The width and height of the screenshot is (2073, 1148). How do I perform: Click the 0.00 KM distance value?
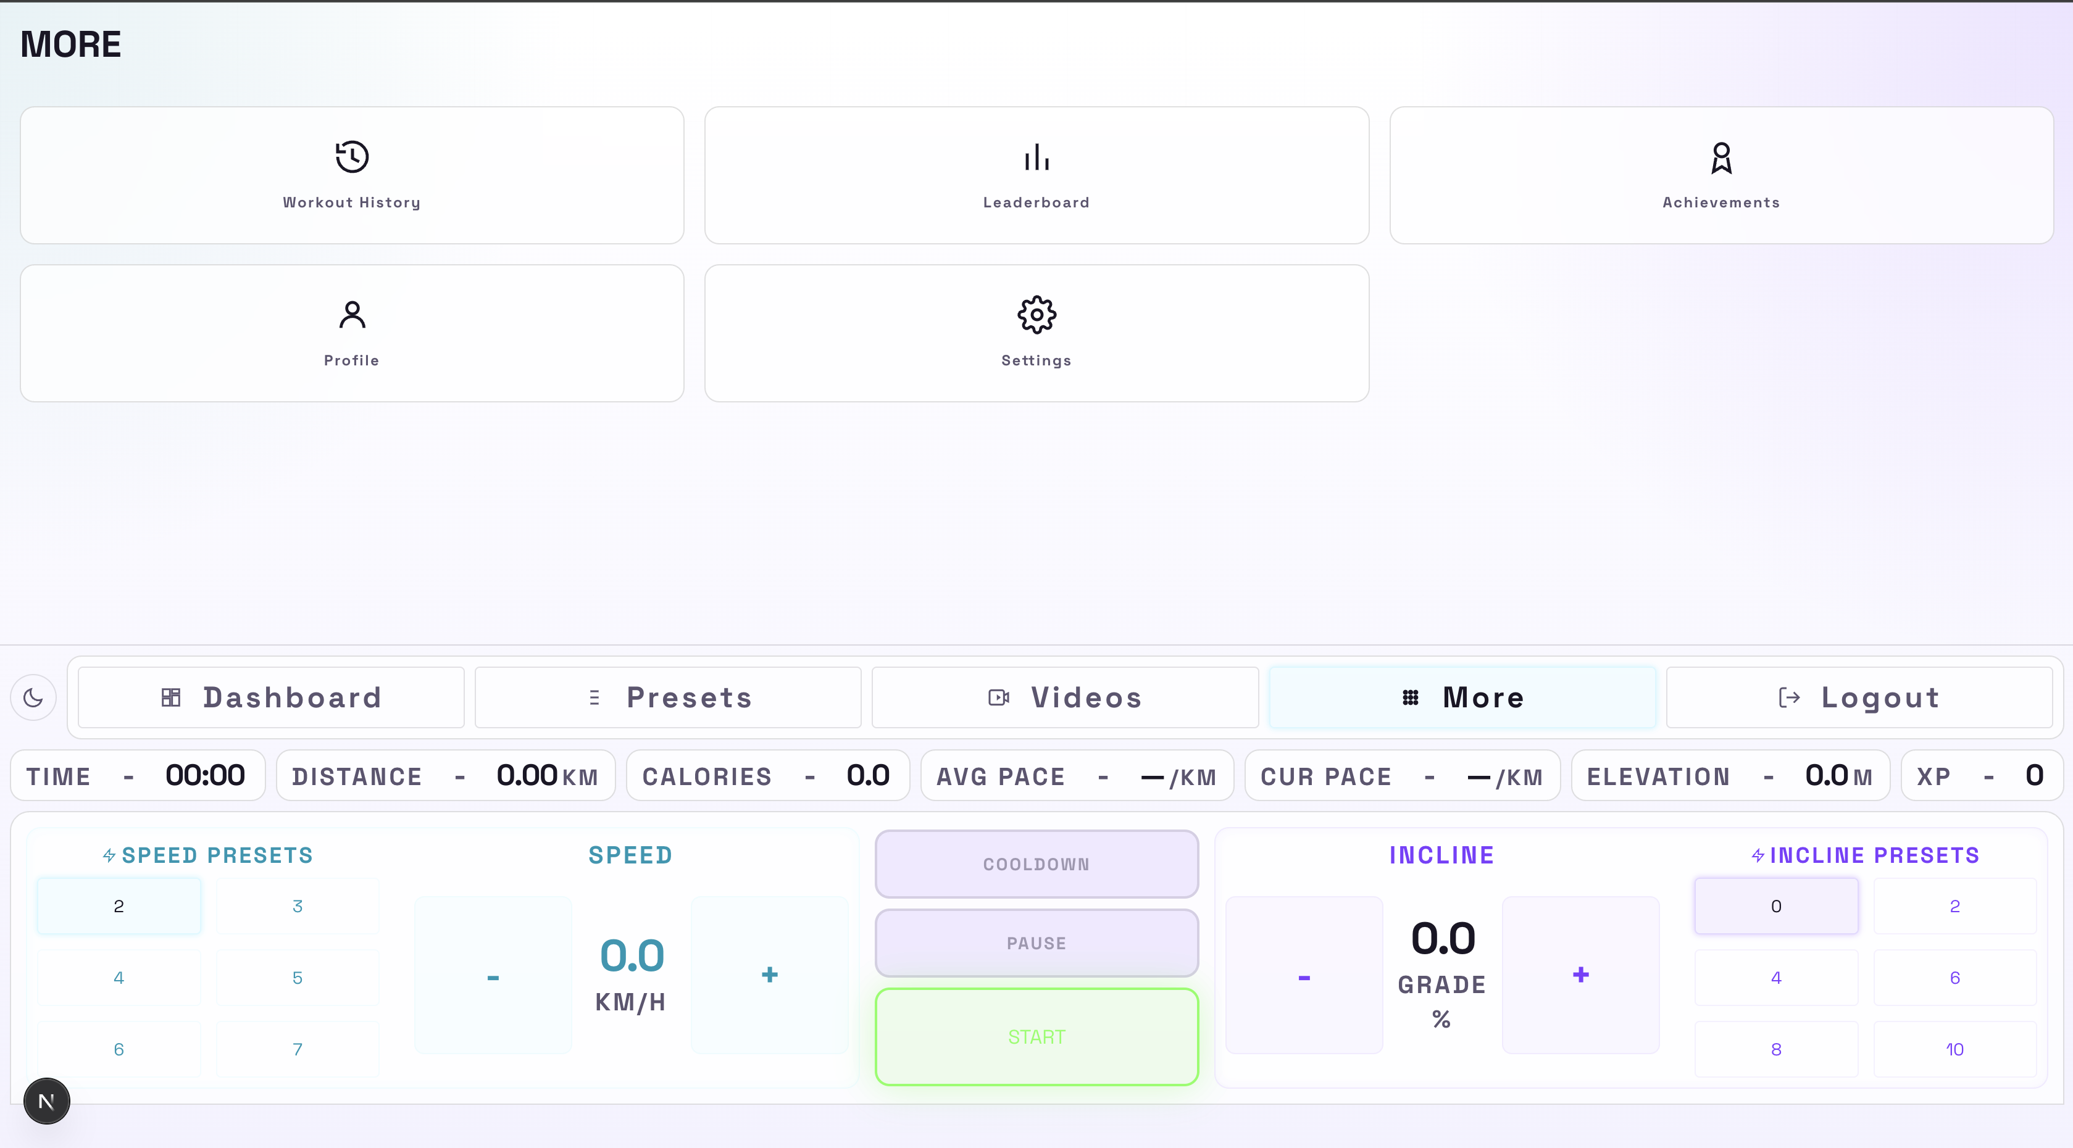547,776
